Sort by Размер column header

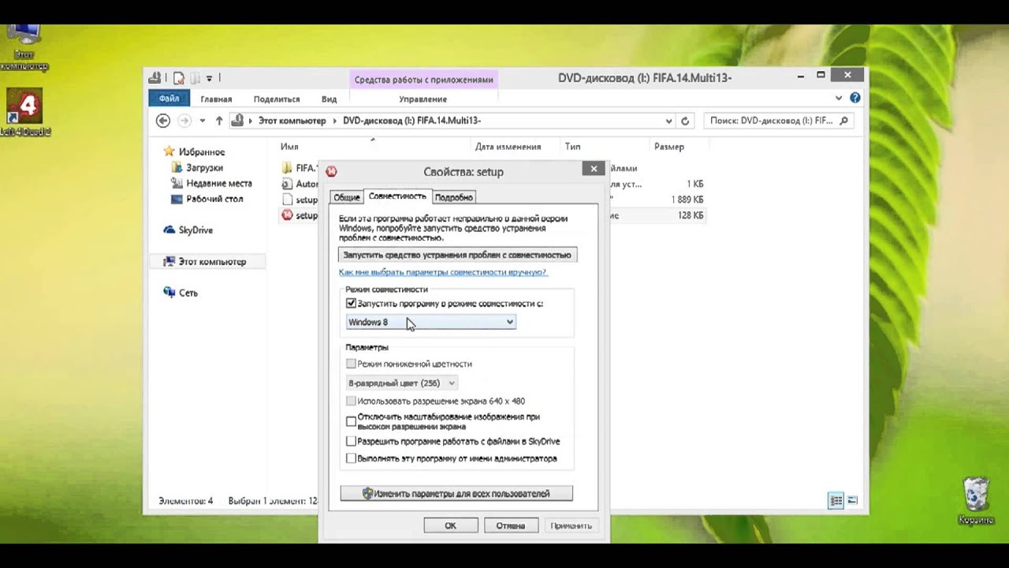[x=668, y=147]
